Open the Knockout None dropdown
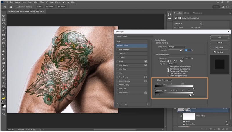The image size is (232, 132). point(172,64)
